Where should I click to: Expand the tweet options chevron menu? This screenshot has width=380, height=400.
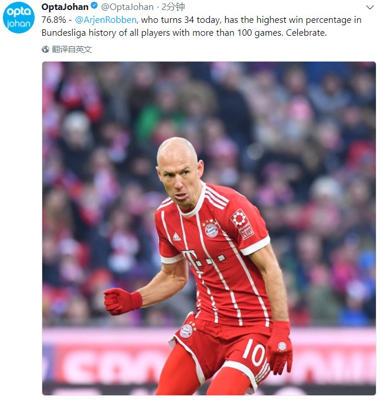tap(369, 8)
